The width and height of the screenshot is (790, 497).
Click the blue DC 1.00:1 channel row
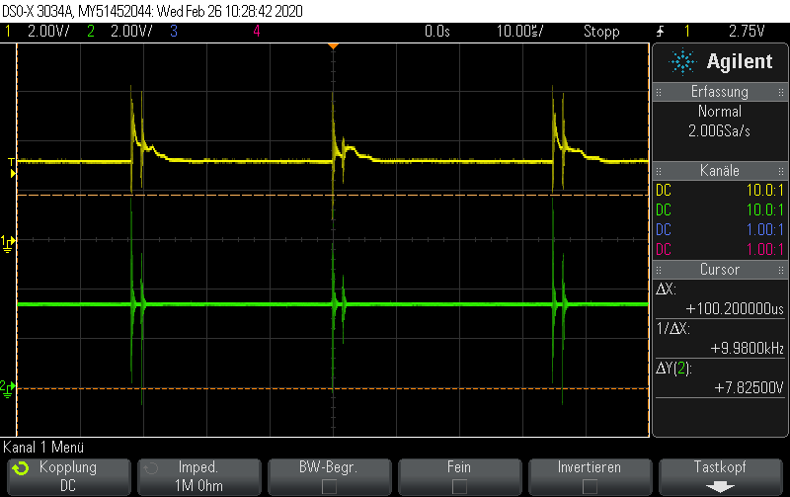tap(720, 229)
